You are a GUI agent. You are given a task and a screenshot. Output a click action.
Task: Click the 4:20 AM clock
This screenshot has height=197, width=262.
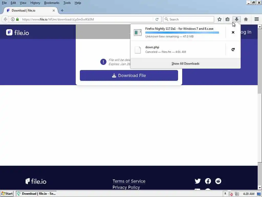point(249,194)
